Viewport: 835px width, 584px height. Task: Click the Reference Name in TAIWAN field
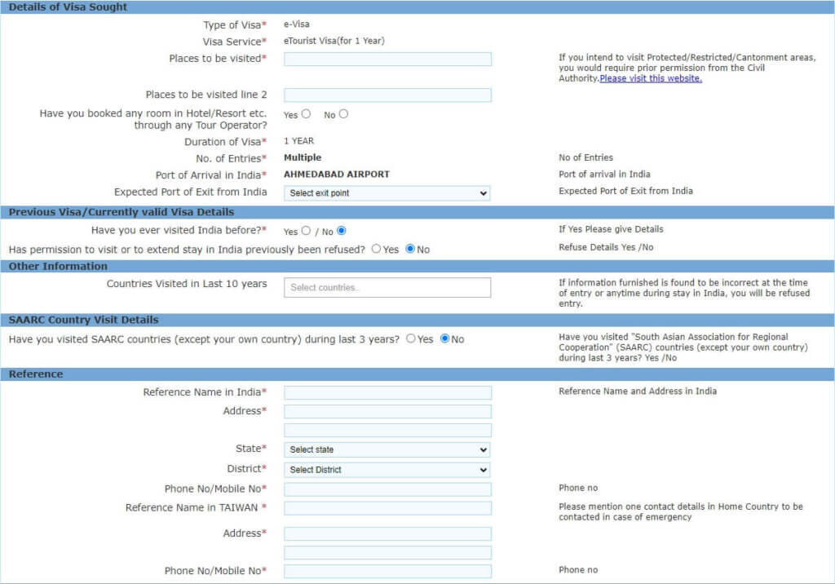(387, 508)
